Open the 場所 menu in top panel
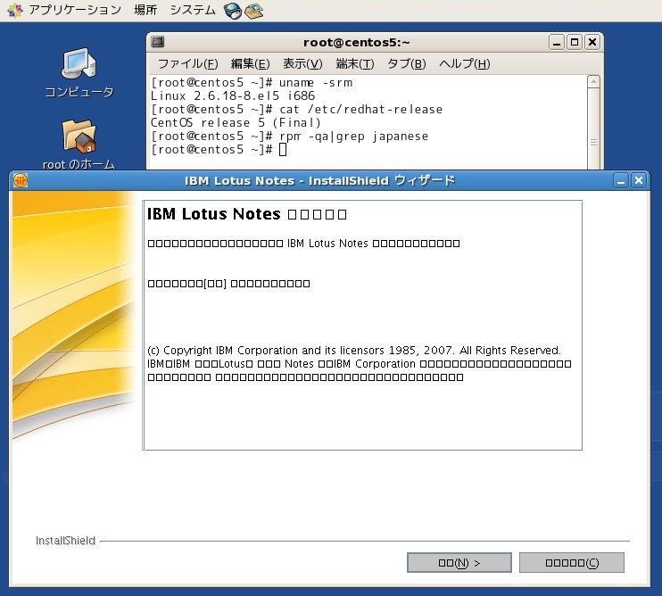This screenshot has height=596, width=662. pyautogui.click(x=145, y=10)
